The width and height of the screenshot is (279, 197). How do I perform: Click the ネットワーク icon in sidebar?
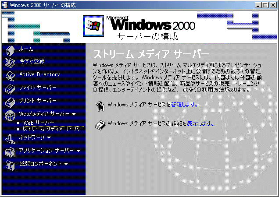(x=10, y=139)
